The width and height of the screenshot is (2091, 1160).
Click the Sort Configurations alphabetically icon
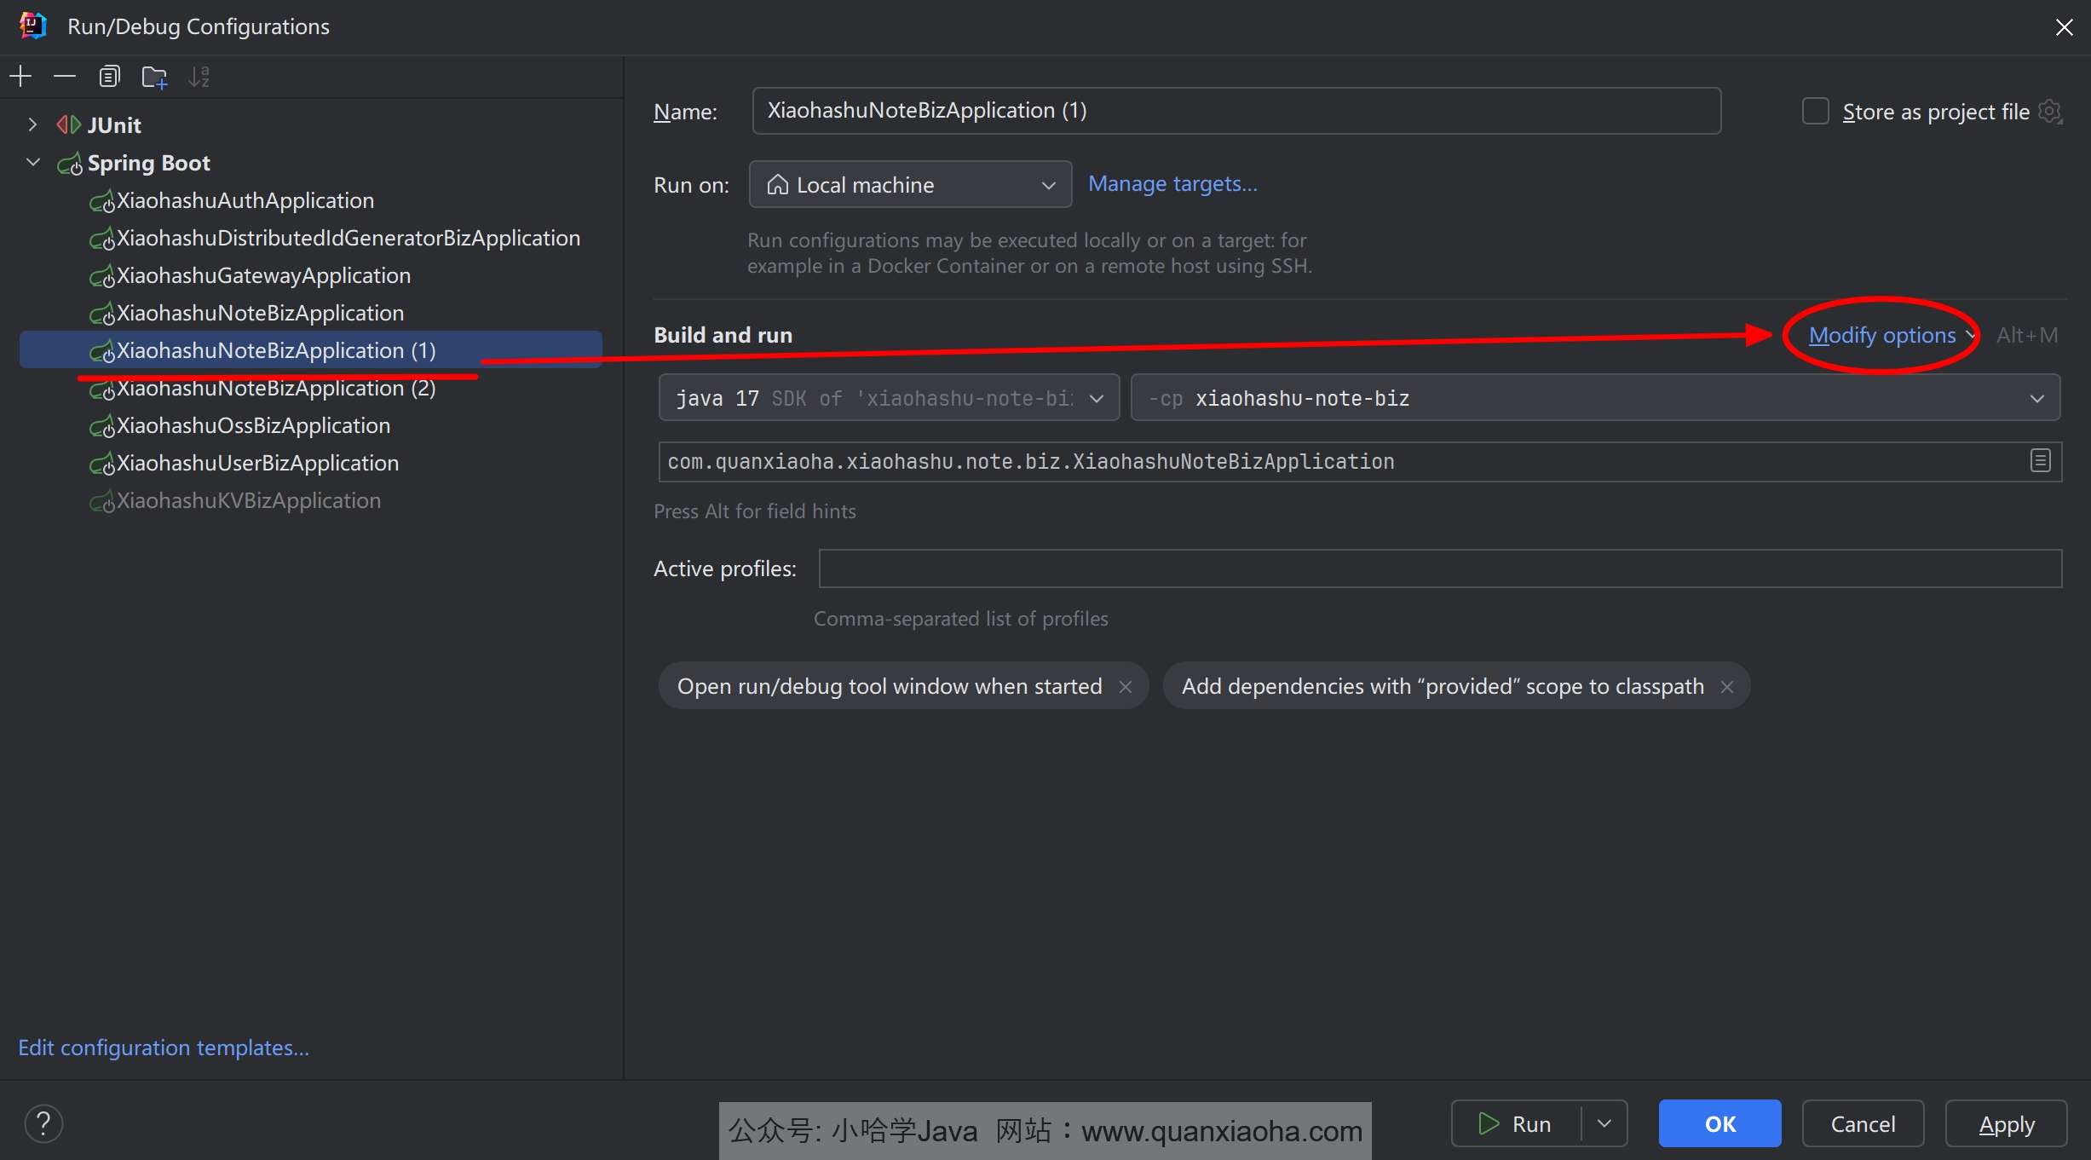tap(199, 77)
